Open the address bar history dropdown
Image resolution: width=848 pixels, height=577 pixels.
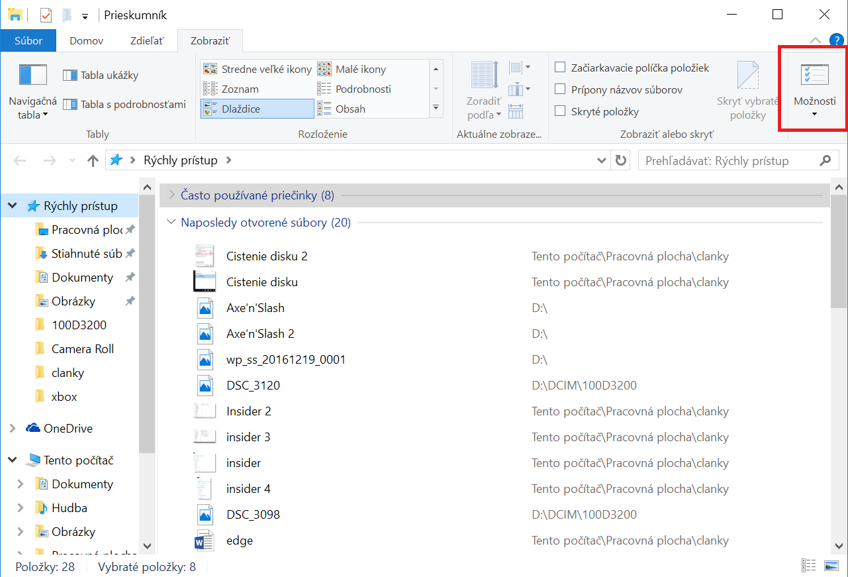[x=602, y=160]
